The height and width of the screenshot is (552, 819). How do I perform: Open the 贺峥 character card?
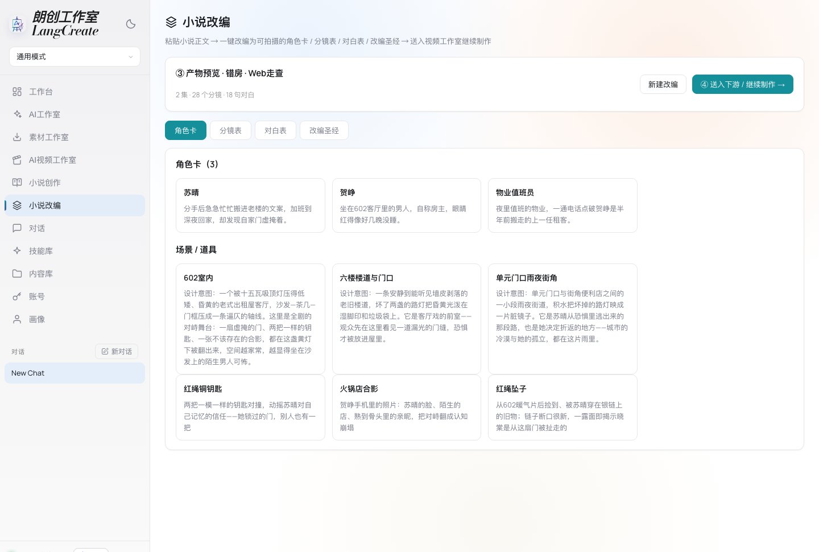[407, 205]
